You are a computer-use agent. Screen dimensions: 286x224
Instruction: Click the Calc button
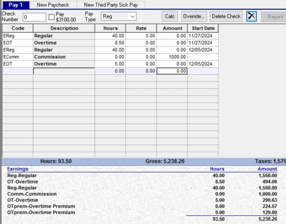(x=170, y=16)
